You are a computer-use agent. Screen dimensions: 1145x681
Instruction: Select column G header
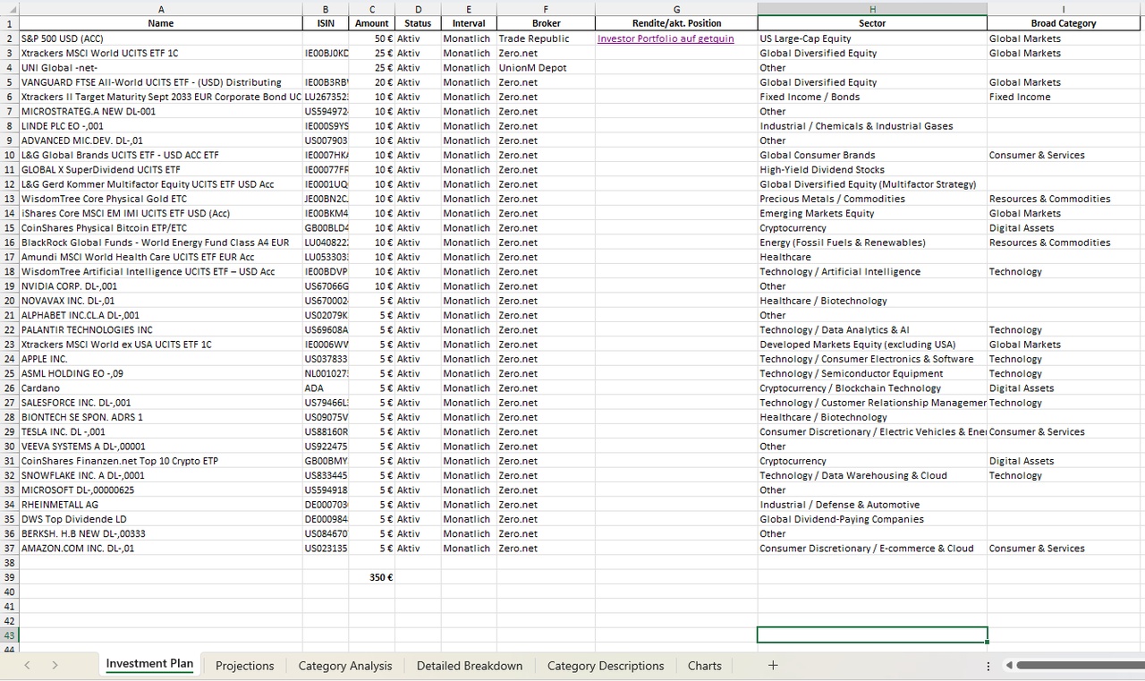click(x=676, y=9)
